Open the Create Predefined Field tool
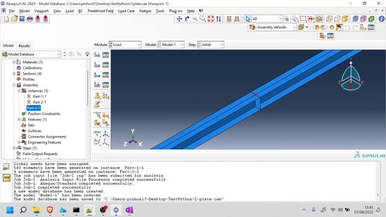The image size is (386, 217). pyautogui.click(x=97, y=75)
